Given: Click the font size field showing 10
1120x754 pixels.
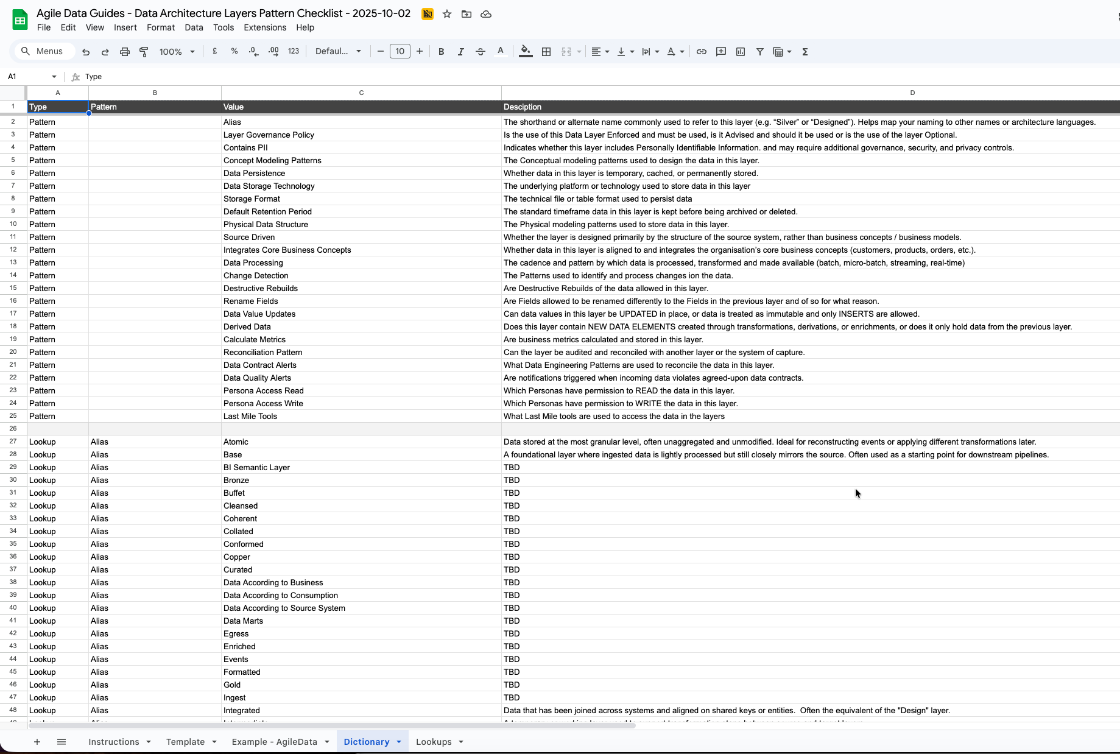Looking at the screenshot, I should click(x=400, y=52).
